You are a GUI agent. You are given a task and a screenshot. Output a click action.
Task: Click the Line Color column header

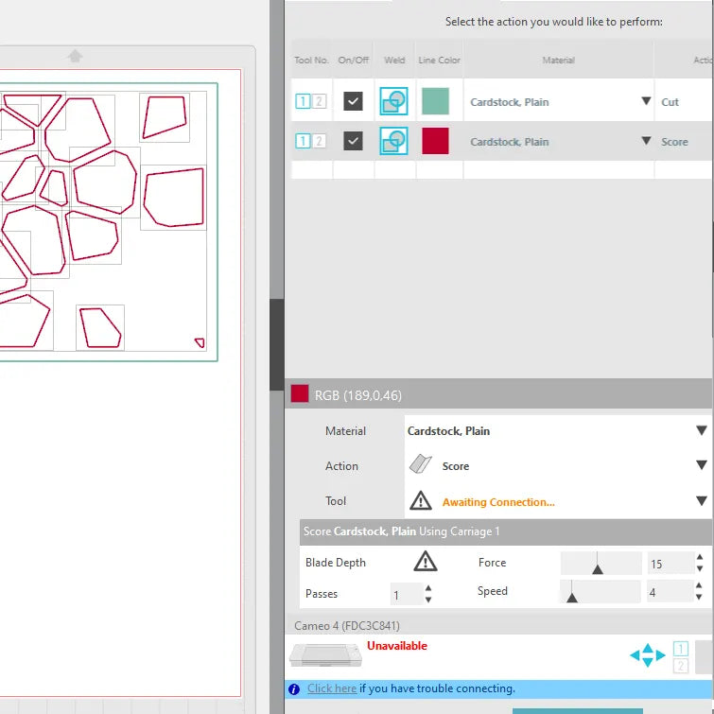[439, 61]
